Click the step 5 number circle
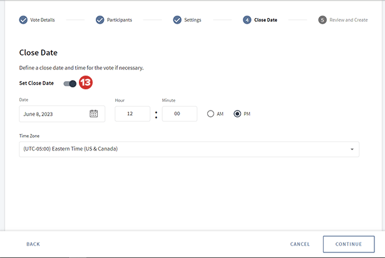The width and height of the screenshot is (385, 258). 322,20
